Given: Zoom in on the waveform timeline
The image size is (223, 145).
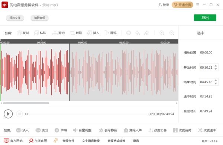Looking at the screenshot, I should click(x=162, y=33).
